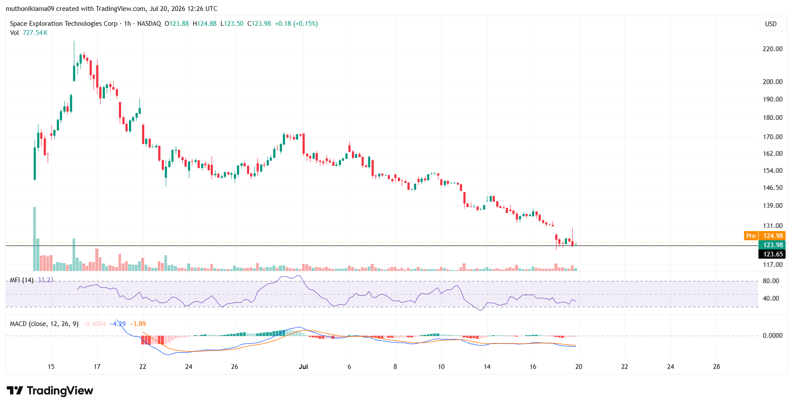Click the black 123.65 price line label
This screenshot has width=793, height=407.
[773, 254]
